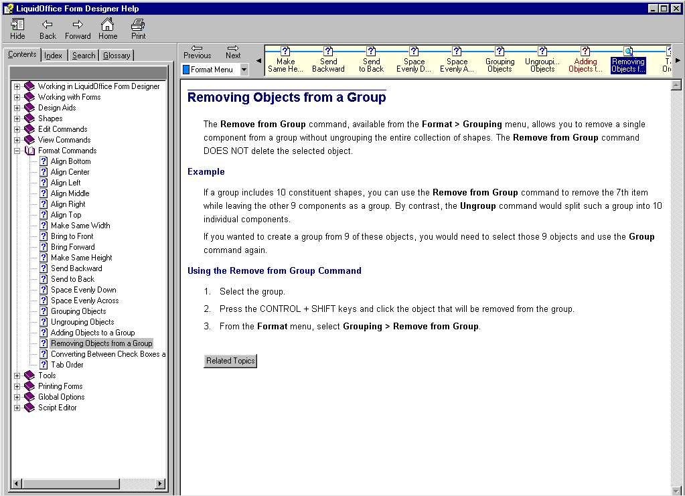Click the Related Topics button

(230, 361)
